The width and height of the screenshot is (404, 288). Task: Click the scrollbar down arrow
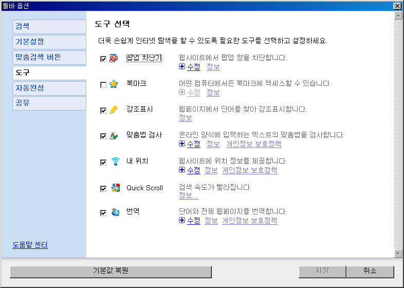click(398, 254)
